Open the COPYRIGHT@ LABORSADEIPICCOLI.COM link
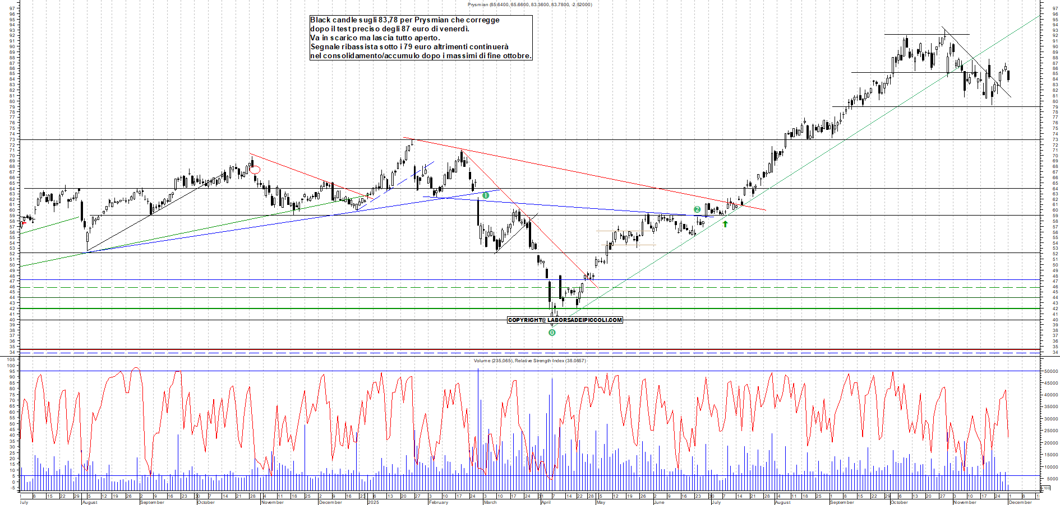The image size is (1060, 505). [x=565, y=320]
